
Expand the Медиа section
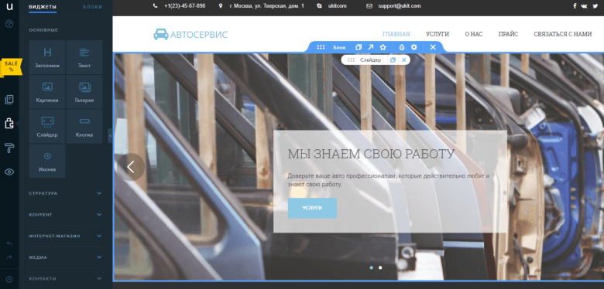66,257
